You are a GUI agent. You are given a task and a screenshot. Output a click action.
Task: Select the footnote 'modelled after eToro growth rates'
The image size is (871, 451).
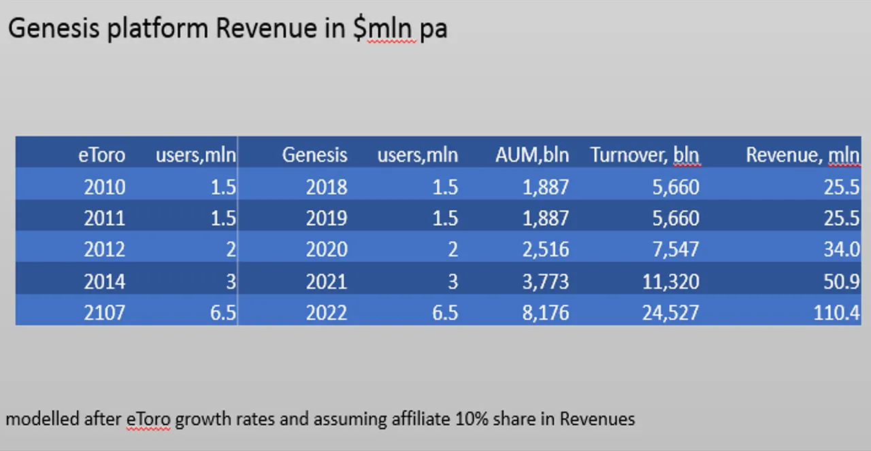click(141, 418)
